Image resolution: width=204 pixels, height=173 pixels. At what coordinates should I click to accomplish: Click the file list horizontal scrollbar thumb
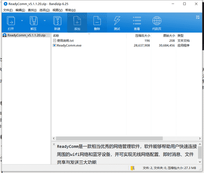click(x=109, y=138)
